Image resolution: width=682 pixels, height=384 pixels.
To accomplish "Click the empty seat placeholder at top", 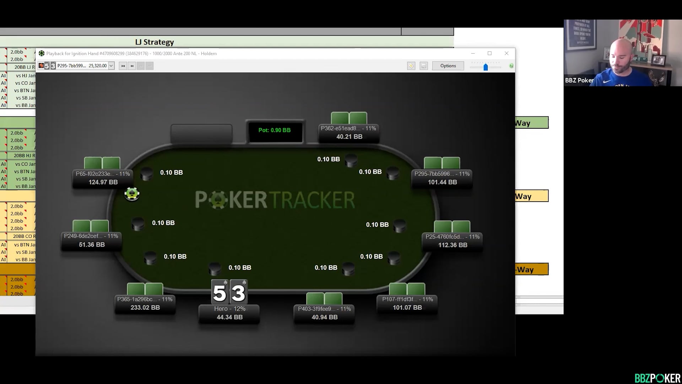I will tap(201, 133).
